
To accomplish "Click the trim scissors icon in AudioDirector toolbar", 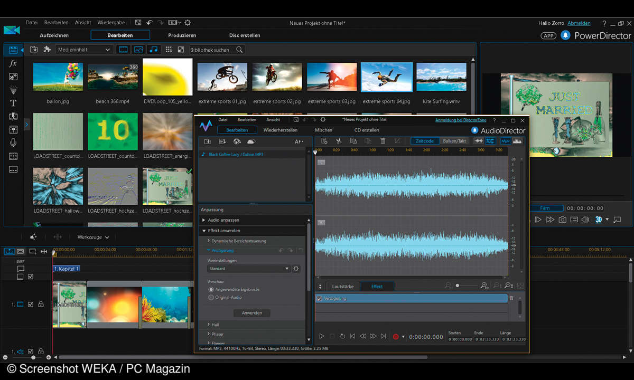I will [x=339, y=141].
